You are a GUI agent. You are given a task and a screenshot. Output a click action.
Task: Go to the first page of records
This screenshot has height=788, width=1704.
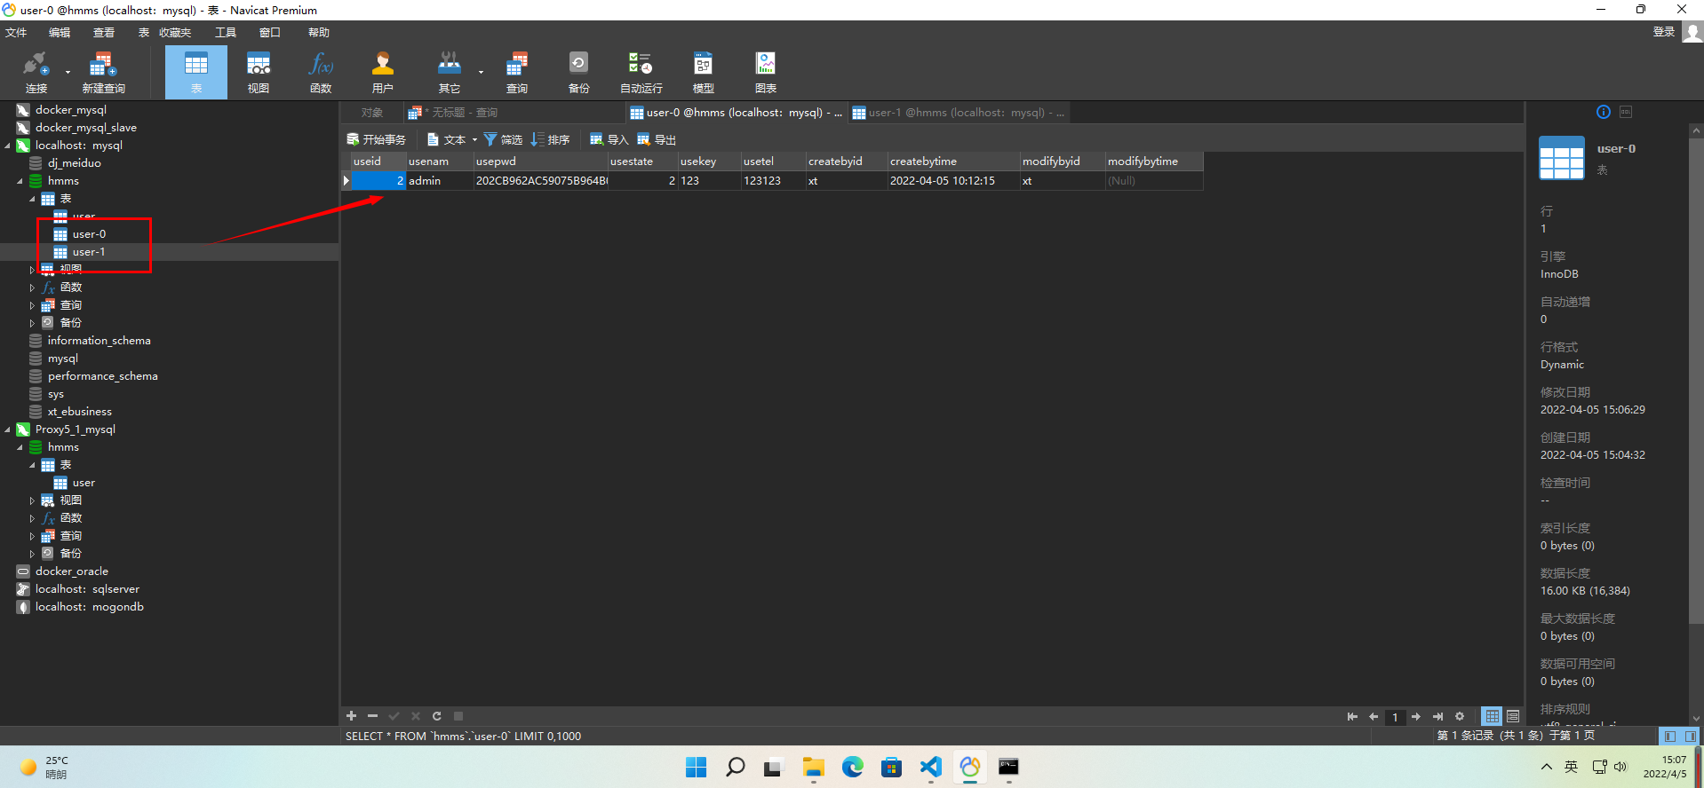click(1352, 716)
